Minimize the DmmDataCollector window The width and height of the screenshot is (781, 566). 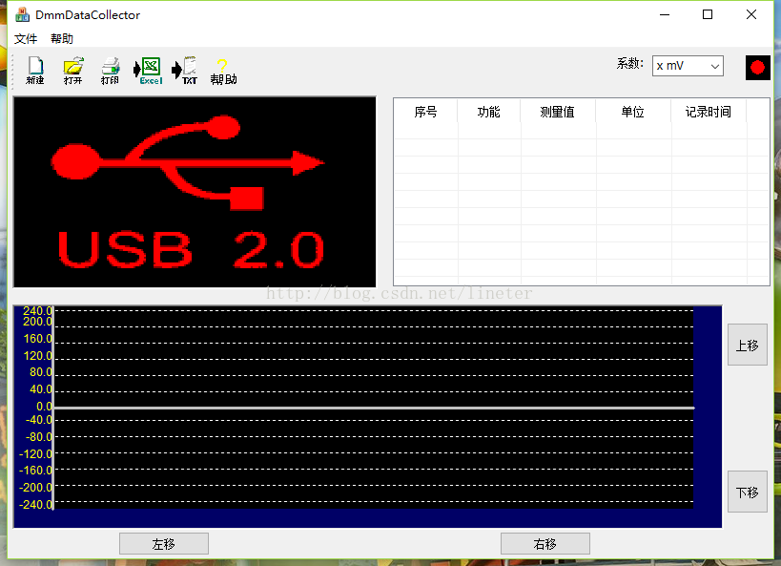tap(665, 14)
